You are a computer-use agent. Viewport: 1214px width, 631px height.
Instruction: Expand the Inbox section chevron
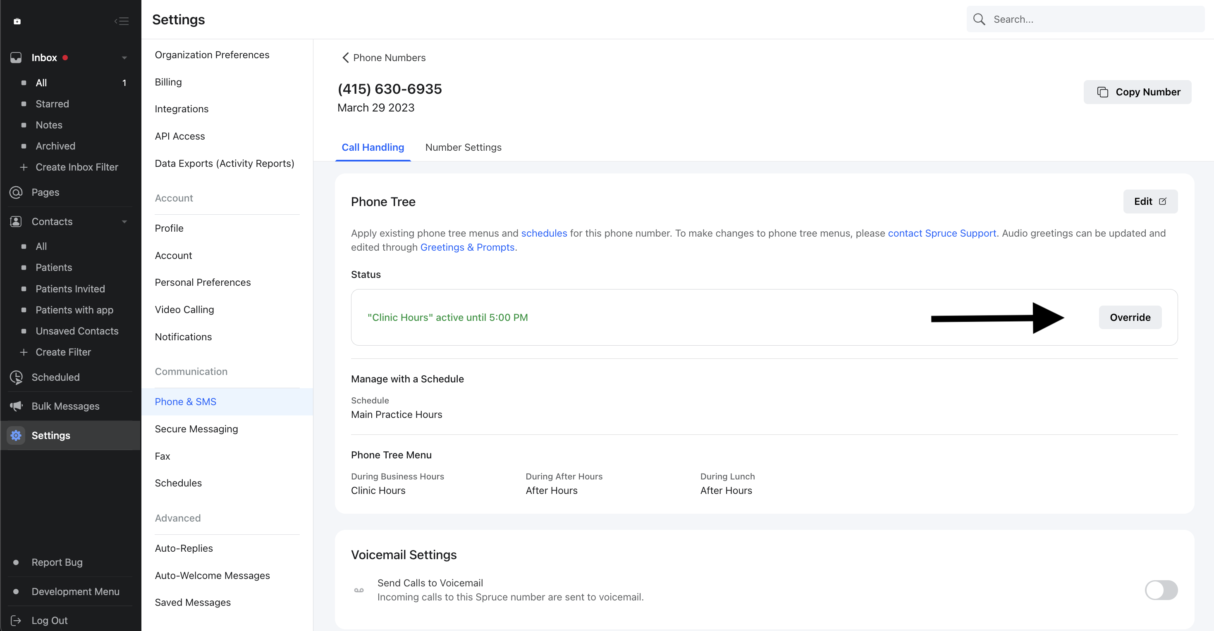124,57
